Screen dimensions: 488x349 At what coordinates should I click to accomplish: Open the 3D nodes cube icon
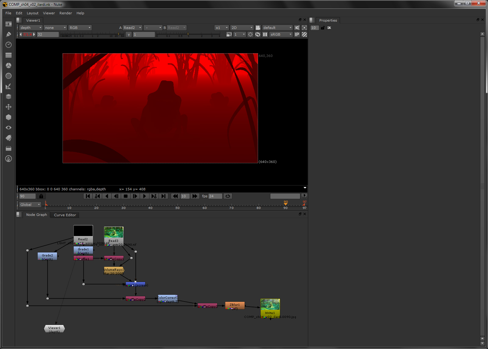coord(9,117)
